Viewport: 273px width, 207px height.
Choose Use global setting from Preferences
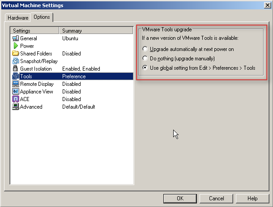[145, 68]
